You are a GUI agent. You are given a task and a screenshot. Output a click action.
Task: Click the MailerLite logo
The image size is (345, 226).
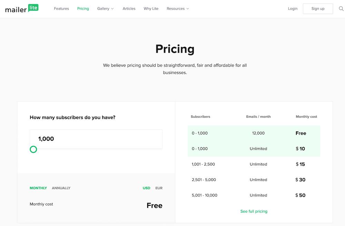[x=22, y=8]
